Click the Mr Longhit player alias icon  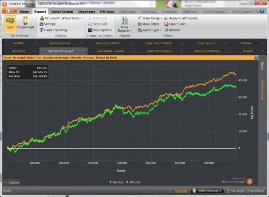click(x=42, y=18)
